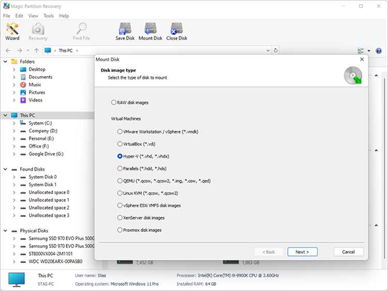Select the Pictures folder icon
This screenshot has width=388, height=291.
23,92
